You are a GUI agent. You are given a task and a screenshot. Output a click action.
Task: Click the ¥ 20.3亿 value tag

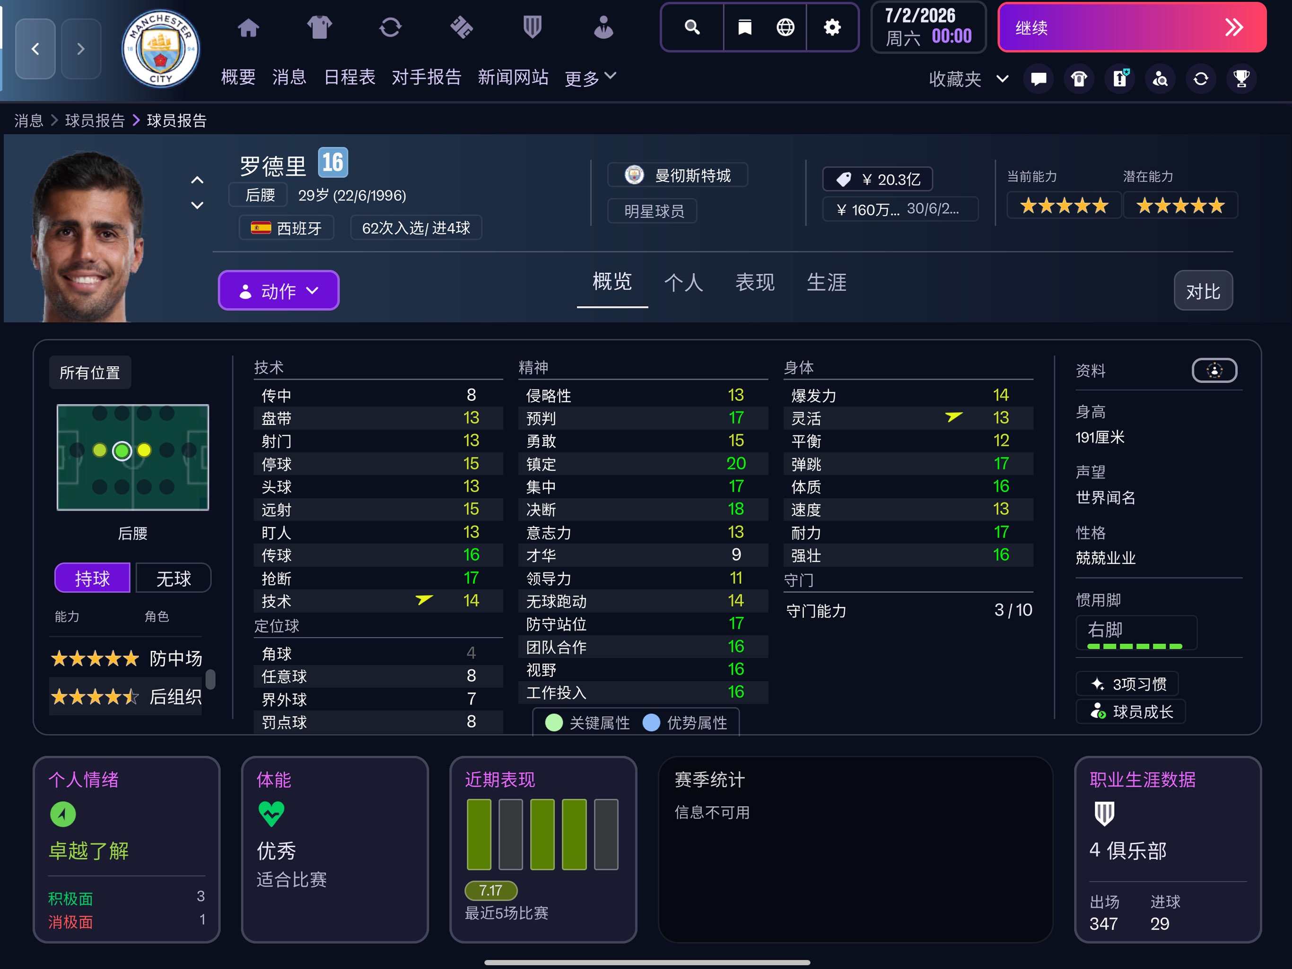click(877, 179)
